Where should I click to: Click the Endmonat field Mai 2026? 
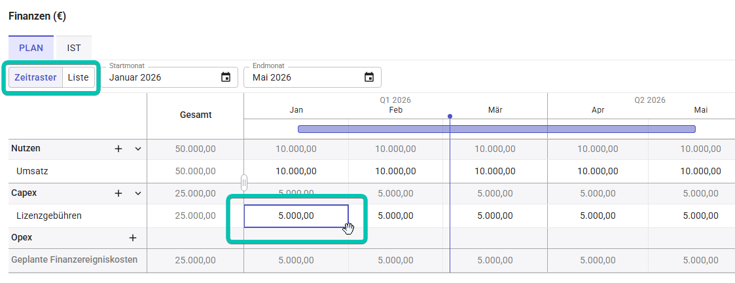[x=303, y=77]
